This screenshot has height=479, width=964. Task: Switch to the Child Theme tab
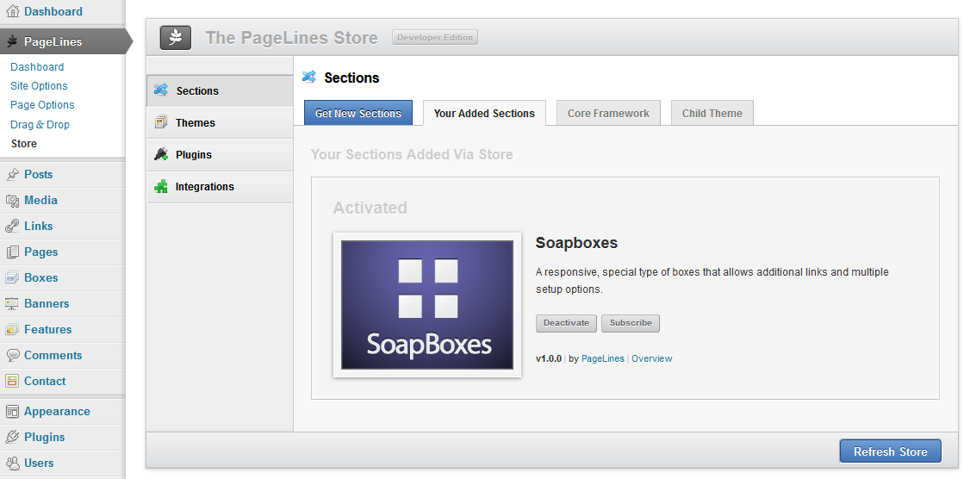pyautogui.click(x=712, y=113)
